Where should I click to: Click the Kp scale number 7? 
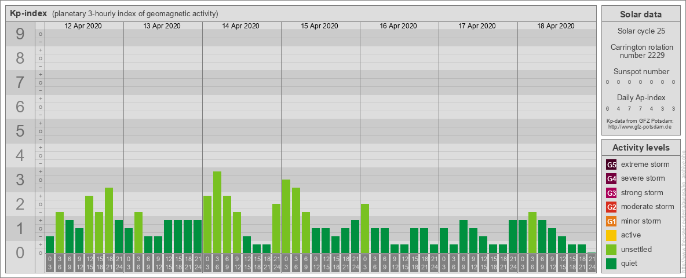[20, 83]
